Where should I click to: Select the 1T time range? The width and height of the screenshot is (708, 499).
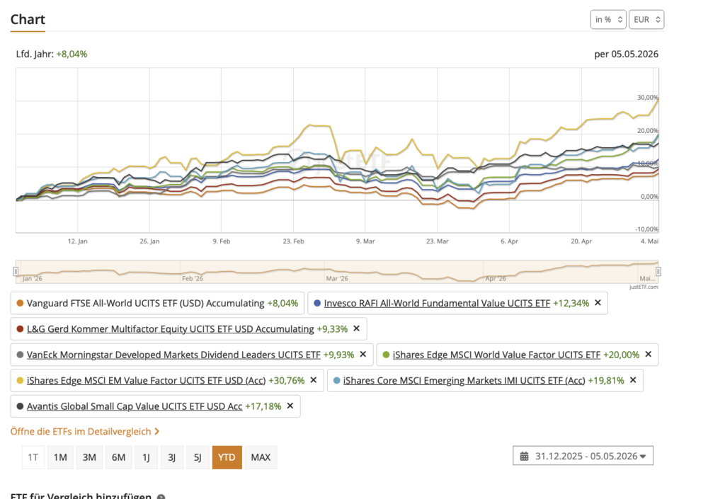click(33, 457)
